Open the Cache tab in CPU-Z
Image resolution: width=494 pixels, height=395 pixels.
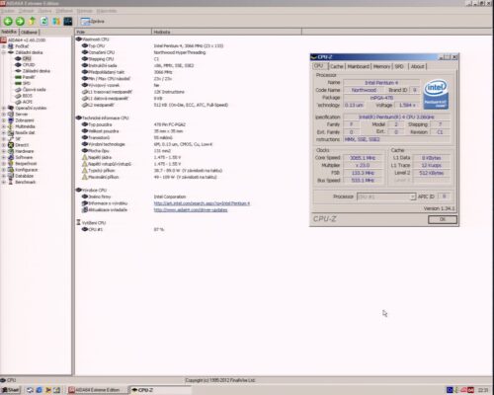[337, 66]
